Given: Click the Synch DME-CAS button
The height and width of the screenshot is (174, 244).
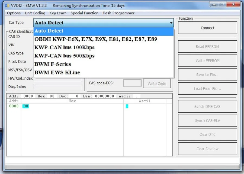Looking at the screenshot, I should coord(208,107).
